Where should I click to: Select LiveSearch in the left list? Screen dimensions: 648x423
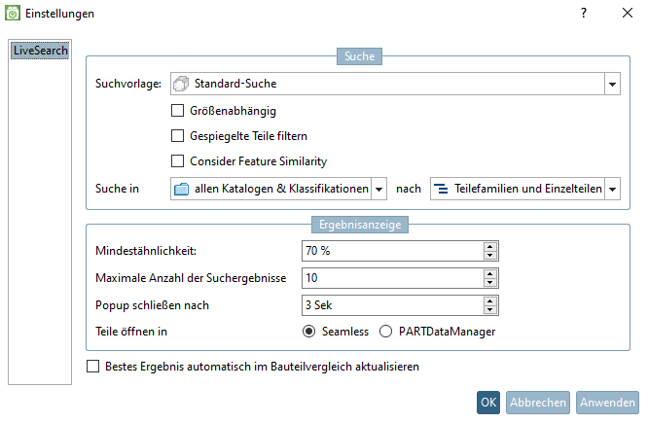point(39,51)
